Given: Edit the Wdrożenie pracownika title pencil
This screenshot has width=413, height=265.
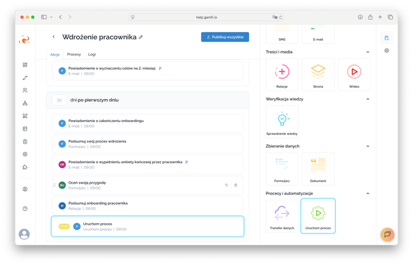Looking at the screenshot, I should (141, 38).
